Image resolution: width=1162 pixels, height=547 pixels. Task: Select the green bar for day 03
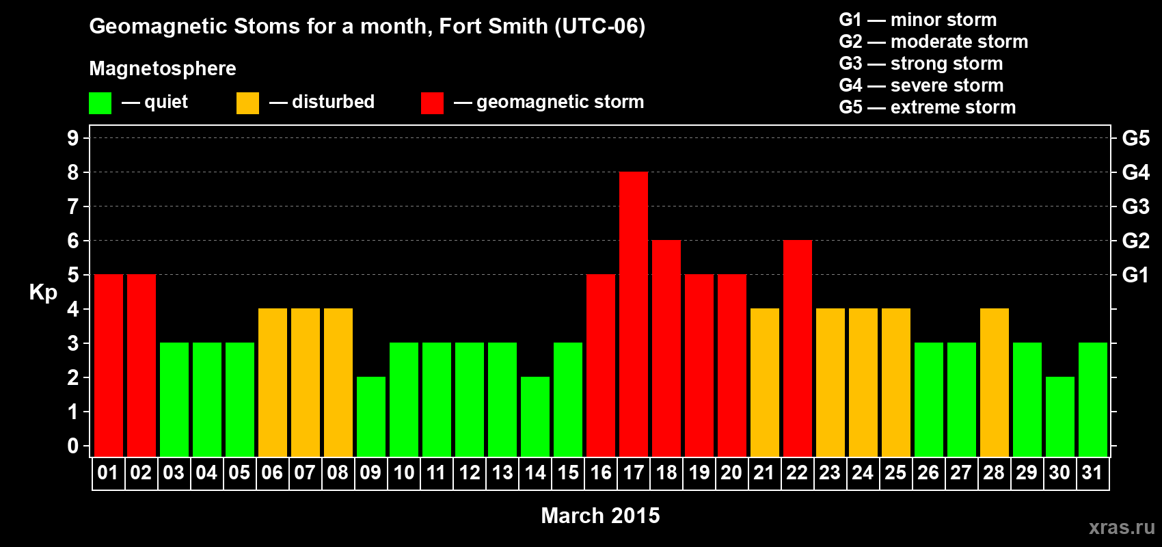click(x=174, y=399)
